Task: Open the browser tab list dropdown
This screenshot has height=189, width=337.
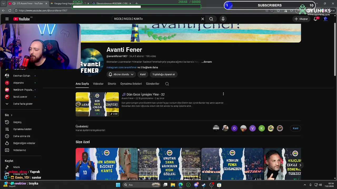Action: [3, 4]
